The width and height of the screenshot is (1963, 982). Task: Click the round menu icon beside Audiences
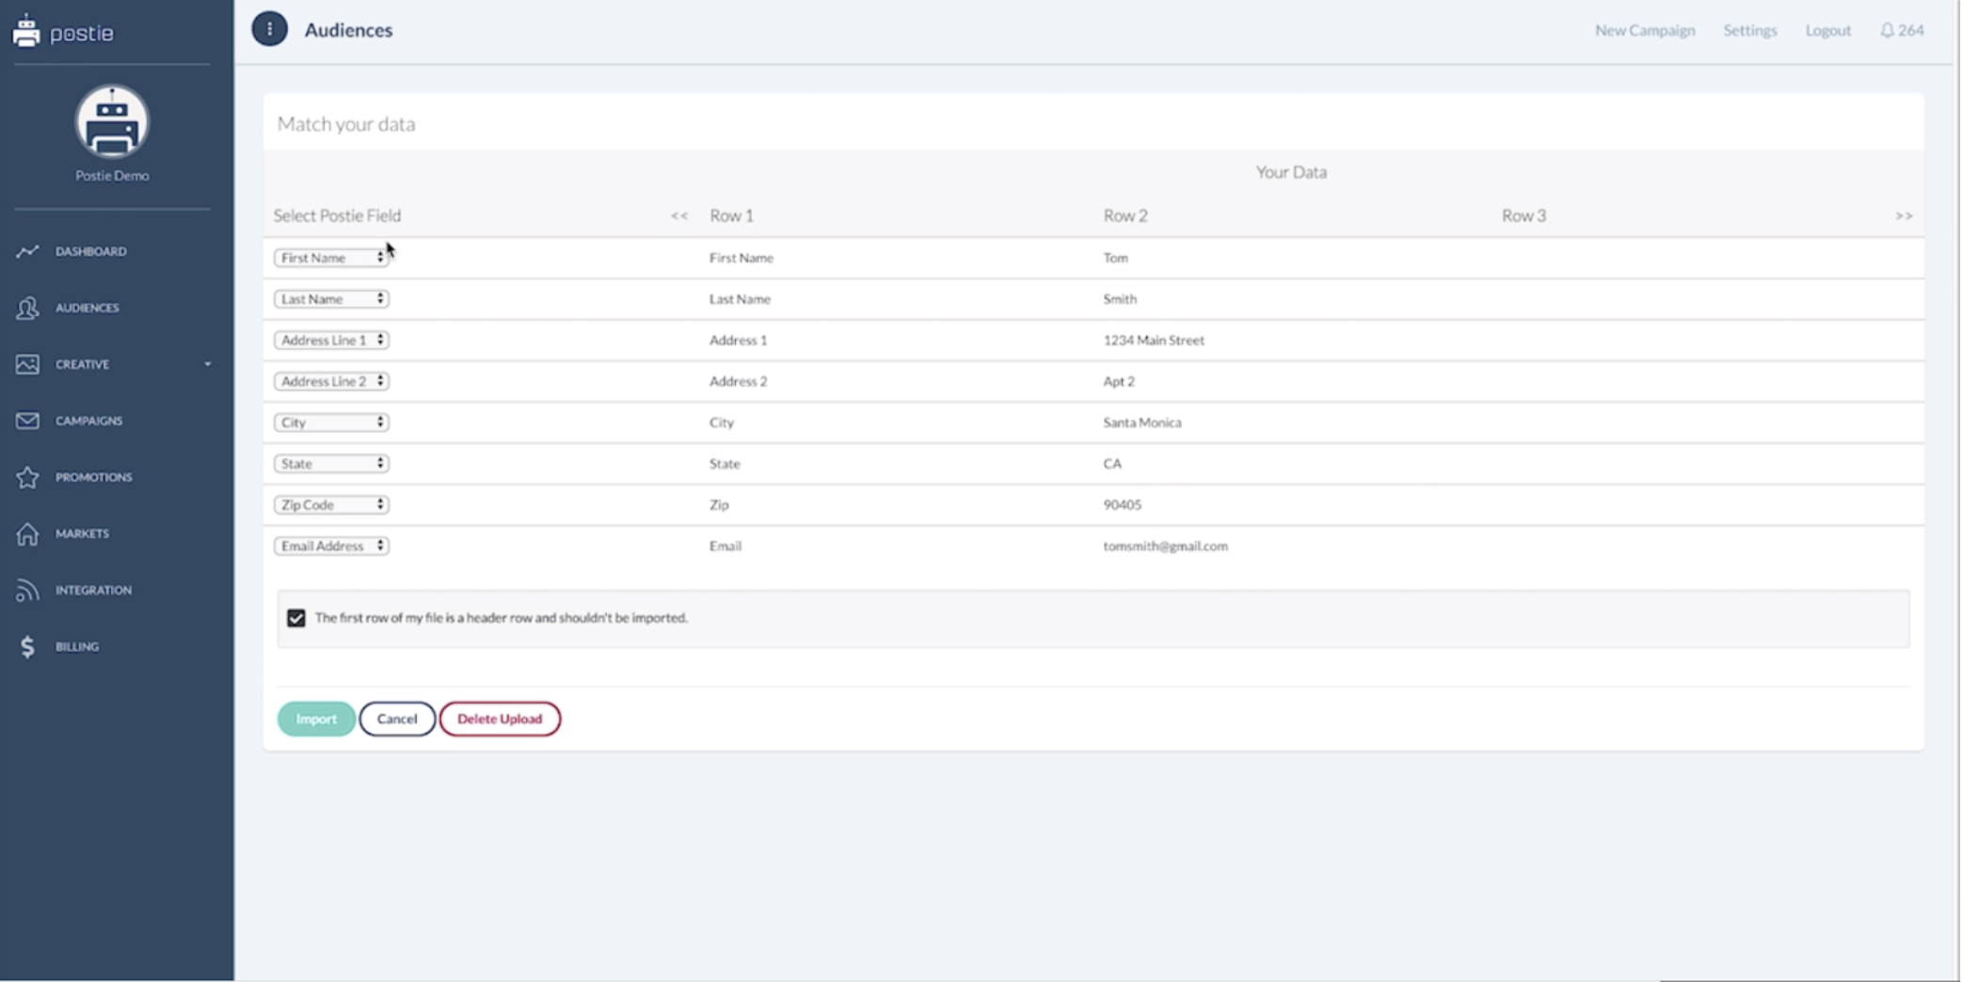pos(269,29)
